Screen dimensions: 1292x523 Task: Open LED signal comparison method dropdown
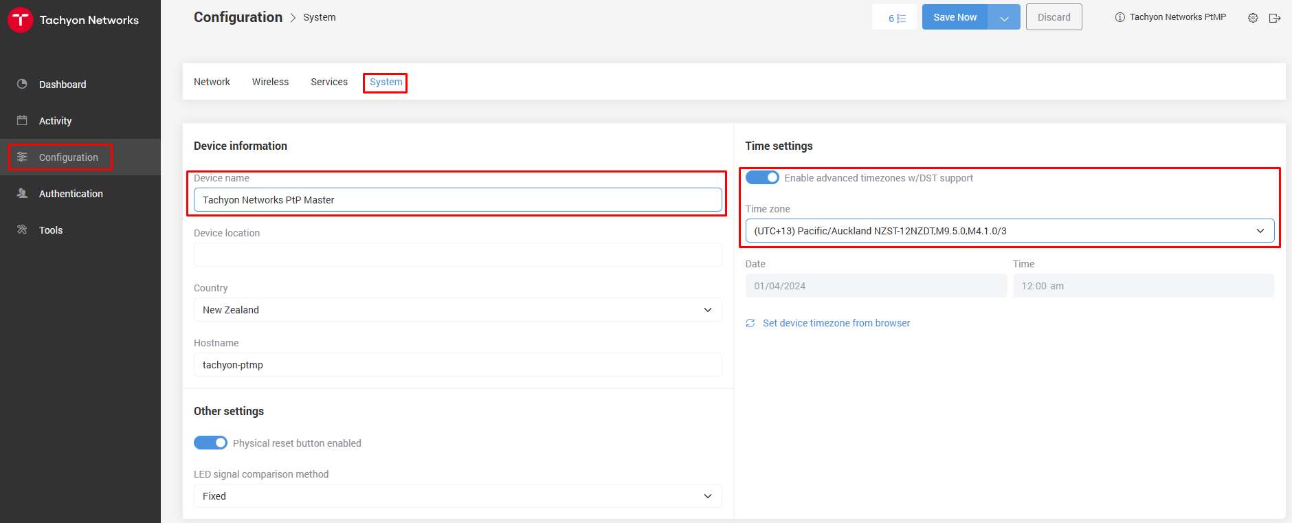[458, 496]
